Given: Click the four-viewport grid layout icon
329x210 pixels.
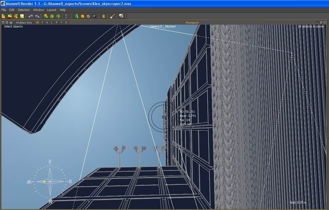Looking at the screenshot, I should 7,22.
